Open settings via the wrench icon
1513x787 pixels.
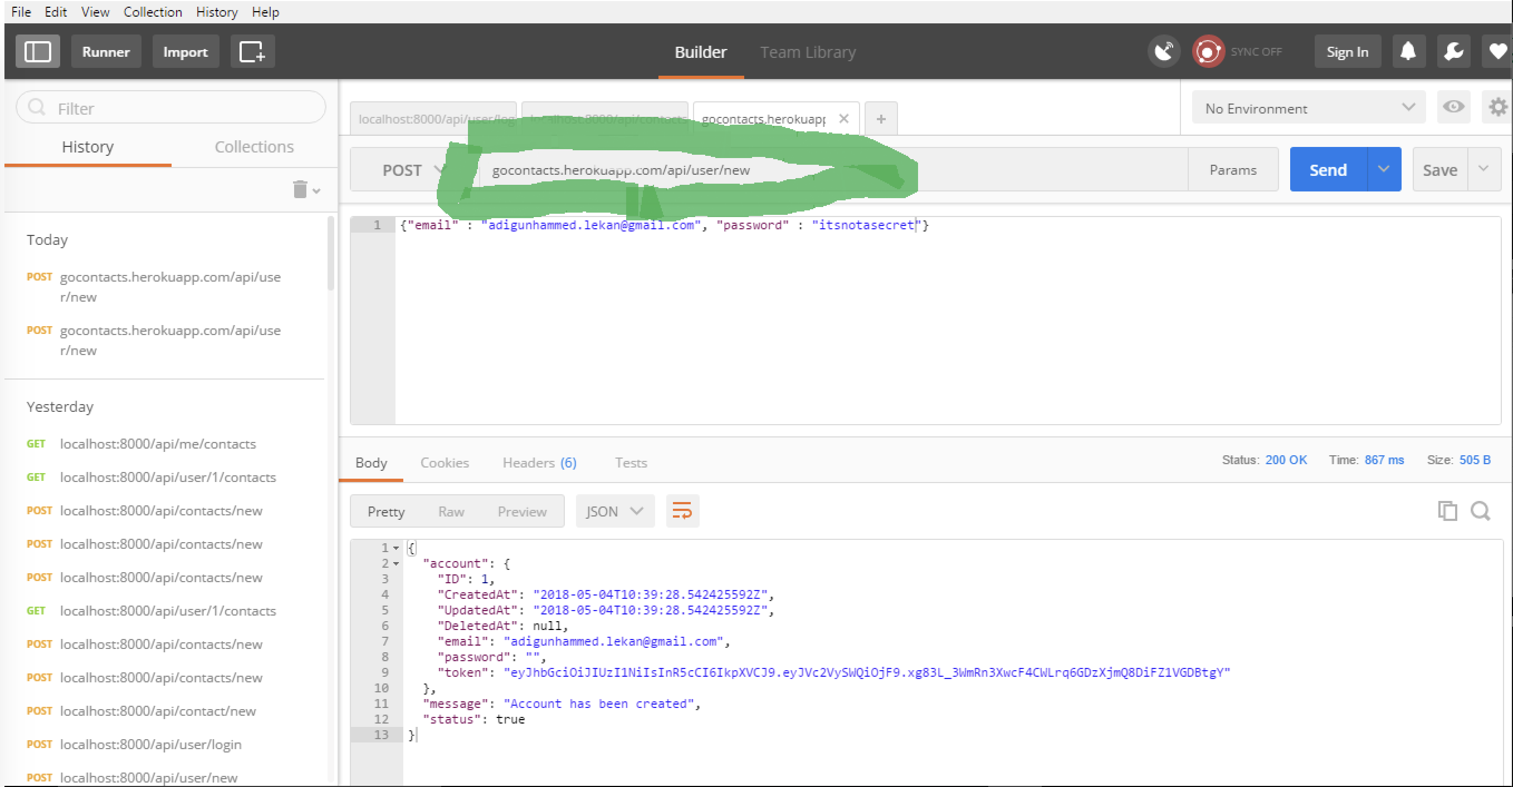pyautogui.click(x=1453, y=52)
